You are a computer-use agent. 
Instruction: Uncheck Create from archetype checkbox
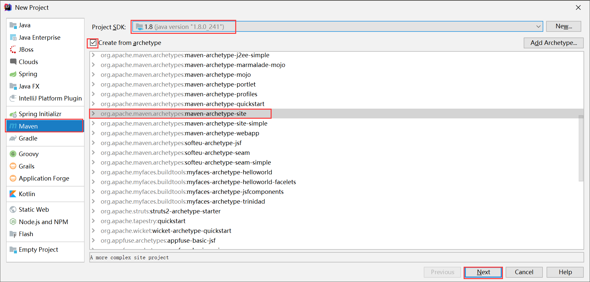[93, 43]
